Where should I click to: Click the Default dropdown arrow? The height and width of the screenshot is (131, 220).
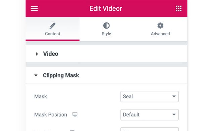click(174, 115)
